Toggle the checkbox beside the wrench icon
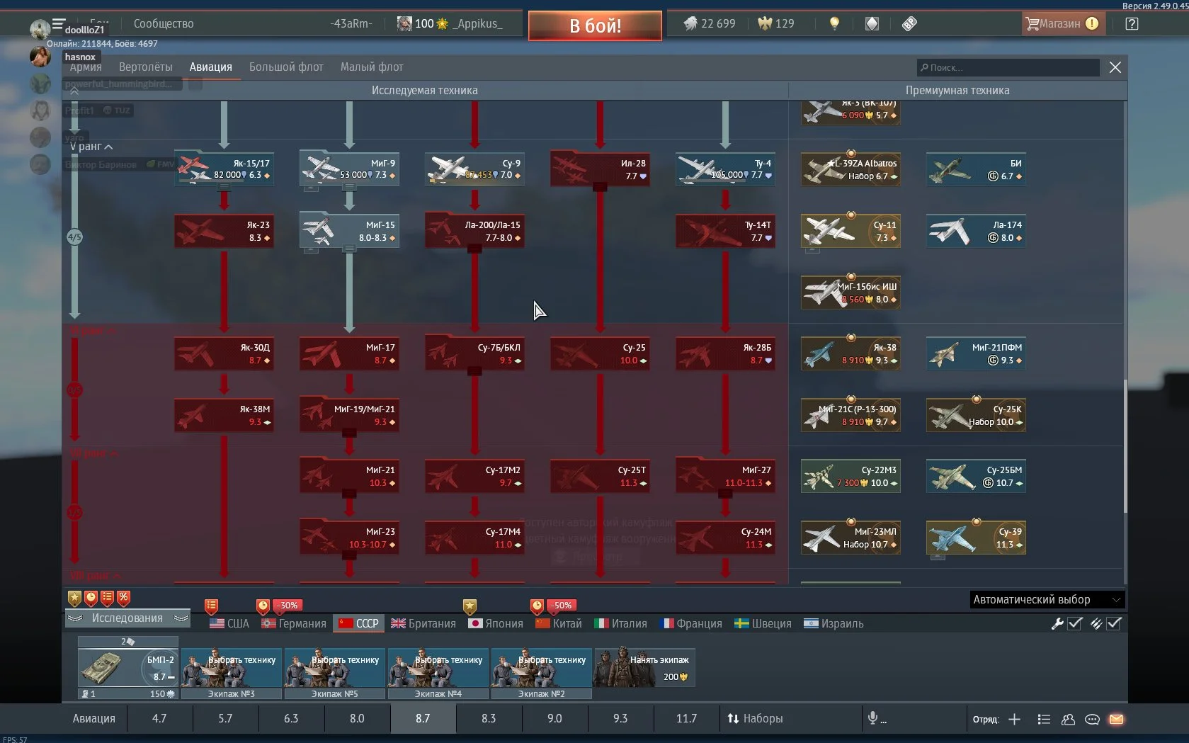Screen dimensions: 1189x743 [x=1075, y=623]
